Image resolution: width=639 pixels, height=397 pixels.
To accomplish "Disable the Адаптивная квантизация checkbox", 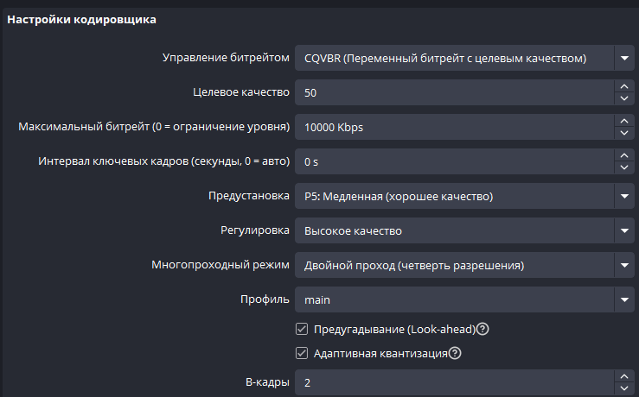I will point(302,352).
